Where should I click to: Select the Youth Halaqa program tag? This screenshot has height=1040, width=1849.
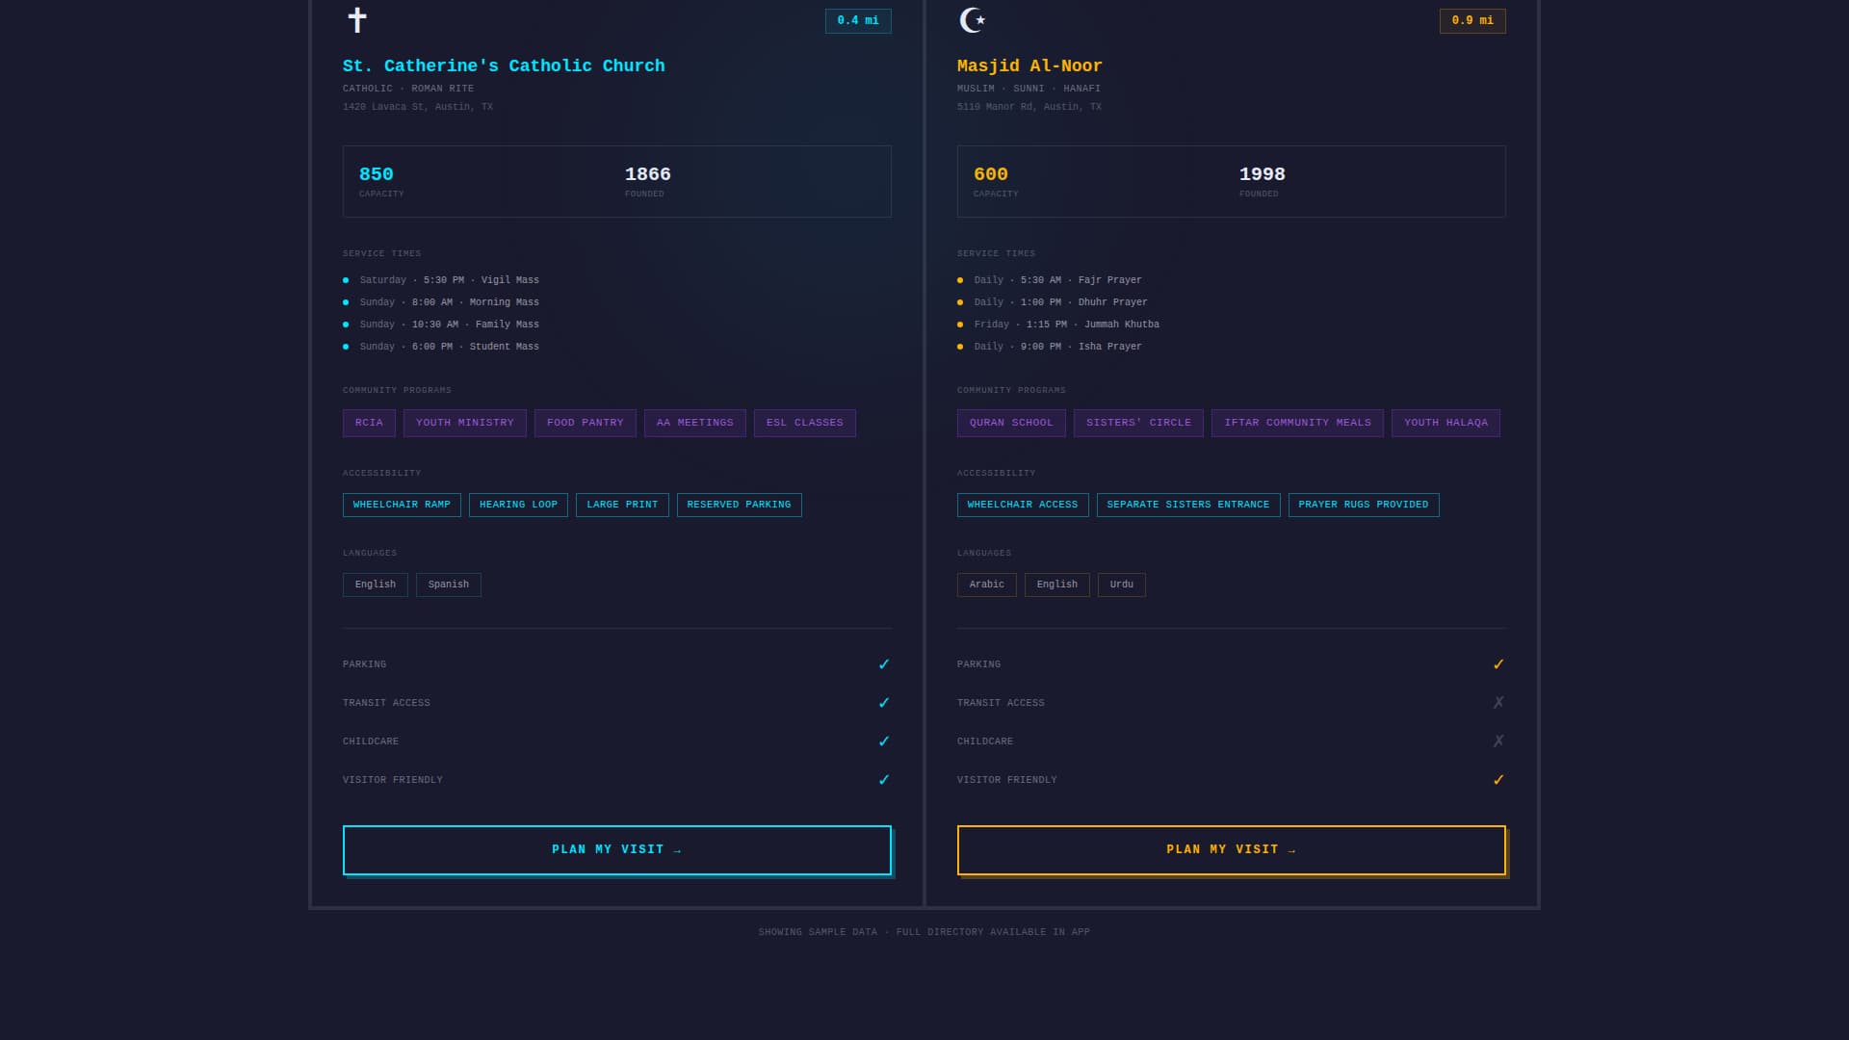1445,423
